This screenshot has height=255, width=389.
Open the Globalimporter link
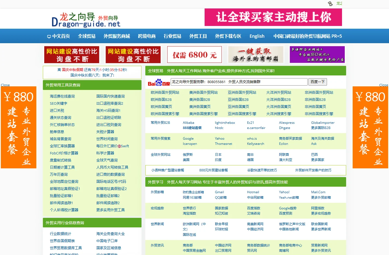[x=323, y=123]
